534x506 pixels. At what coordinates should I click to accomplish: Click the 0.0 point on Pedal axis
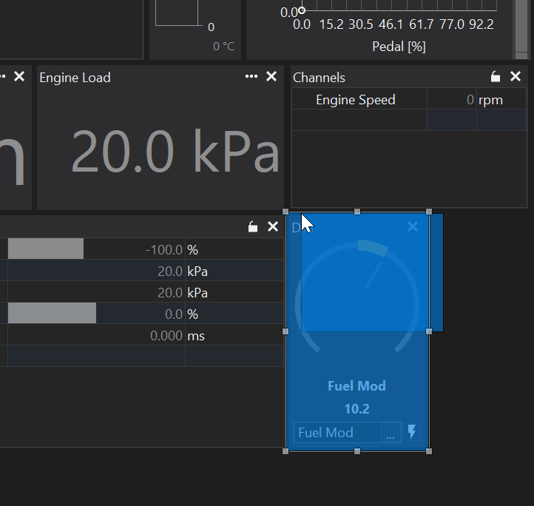click(x=302, y=10)
